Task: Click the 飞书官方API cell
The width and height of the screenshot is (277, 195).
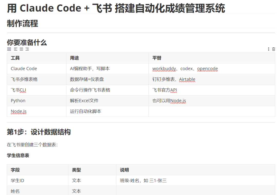Action: [212, 90]
